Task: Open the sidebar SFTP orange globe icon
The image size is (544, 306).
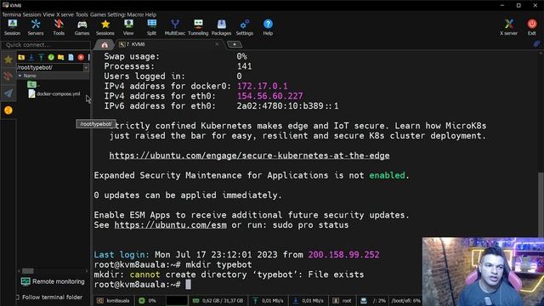Action: tap(8, 110)
